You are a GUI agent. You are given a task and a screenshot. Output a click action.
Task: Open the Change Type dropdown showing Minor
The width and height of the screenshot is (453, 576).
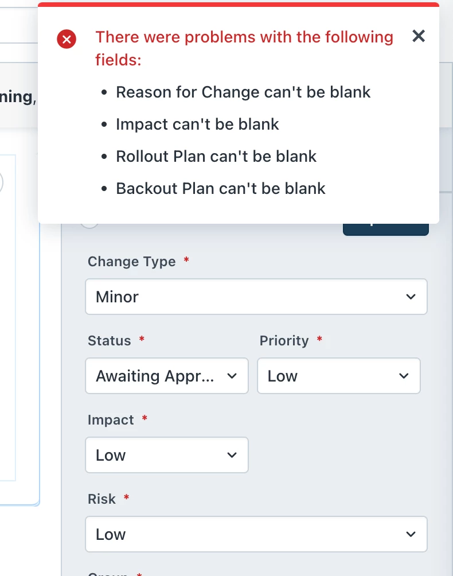256,297
